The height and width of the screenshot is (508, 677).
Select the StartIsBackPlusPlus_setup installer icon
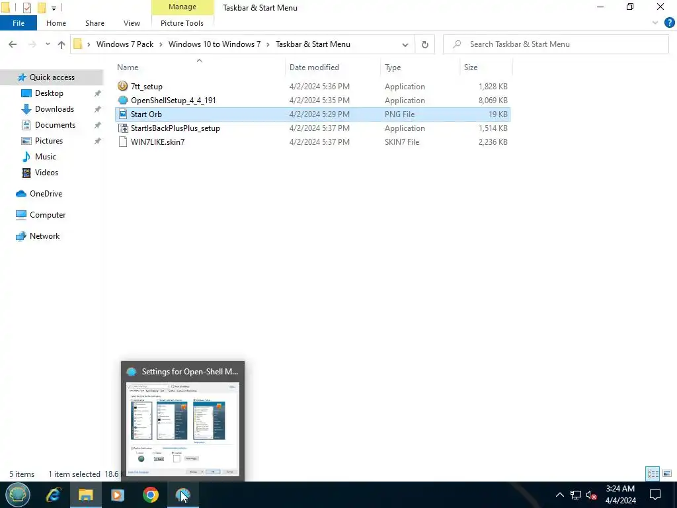[x=122, y=128]
